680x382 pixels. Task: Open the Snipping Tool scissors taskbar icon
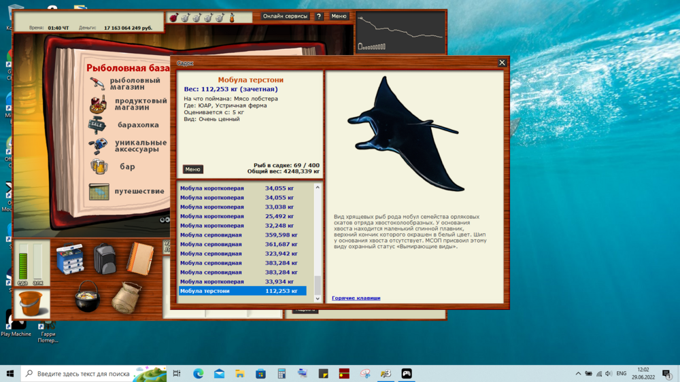click(x=364, y=373)
